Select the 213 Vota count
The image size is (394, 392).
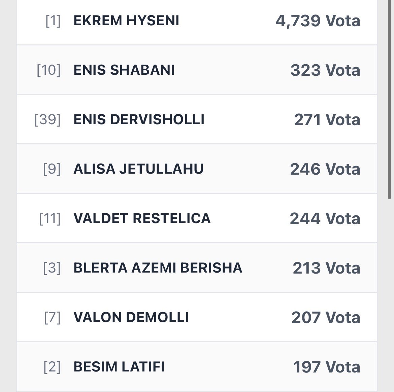pyautogui.click(x=326, y=268)
